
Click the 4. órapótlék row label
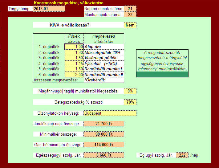[49, 64]
